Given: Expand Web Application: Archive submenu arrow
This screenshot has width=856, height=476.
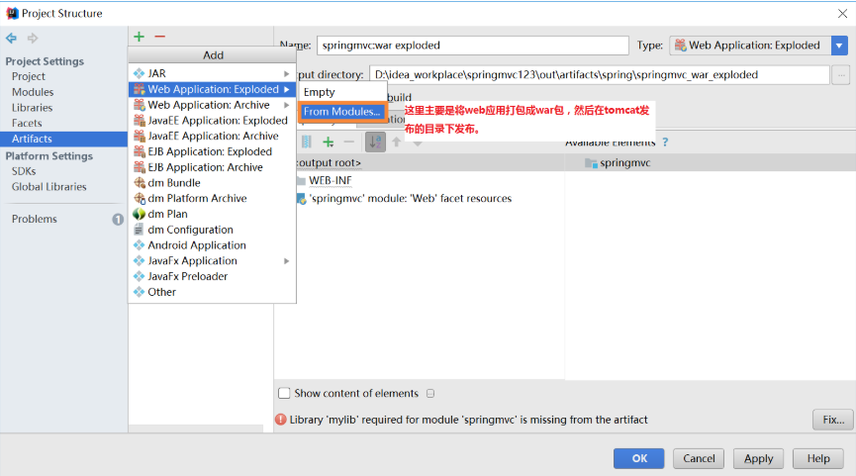Looking at the screenshot, I should point(286,105).
